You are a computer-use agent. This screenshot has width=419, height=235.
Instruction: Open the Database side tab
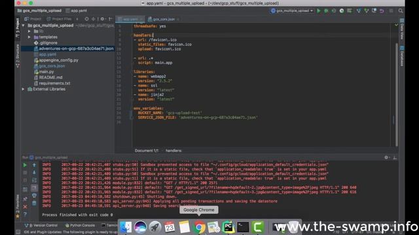402,56
